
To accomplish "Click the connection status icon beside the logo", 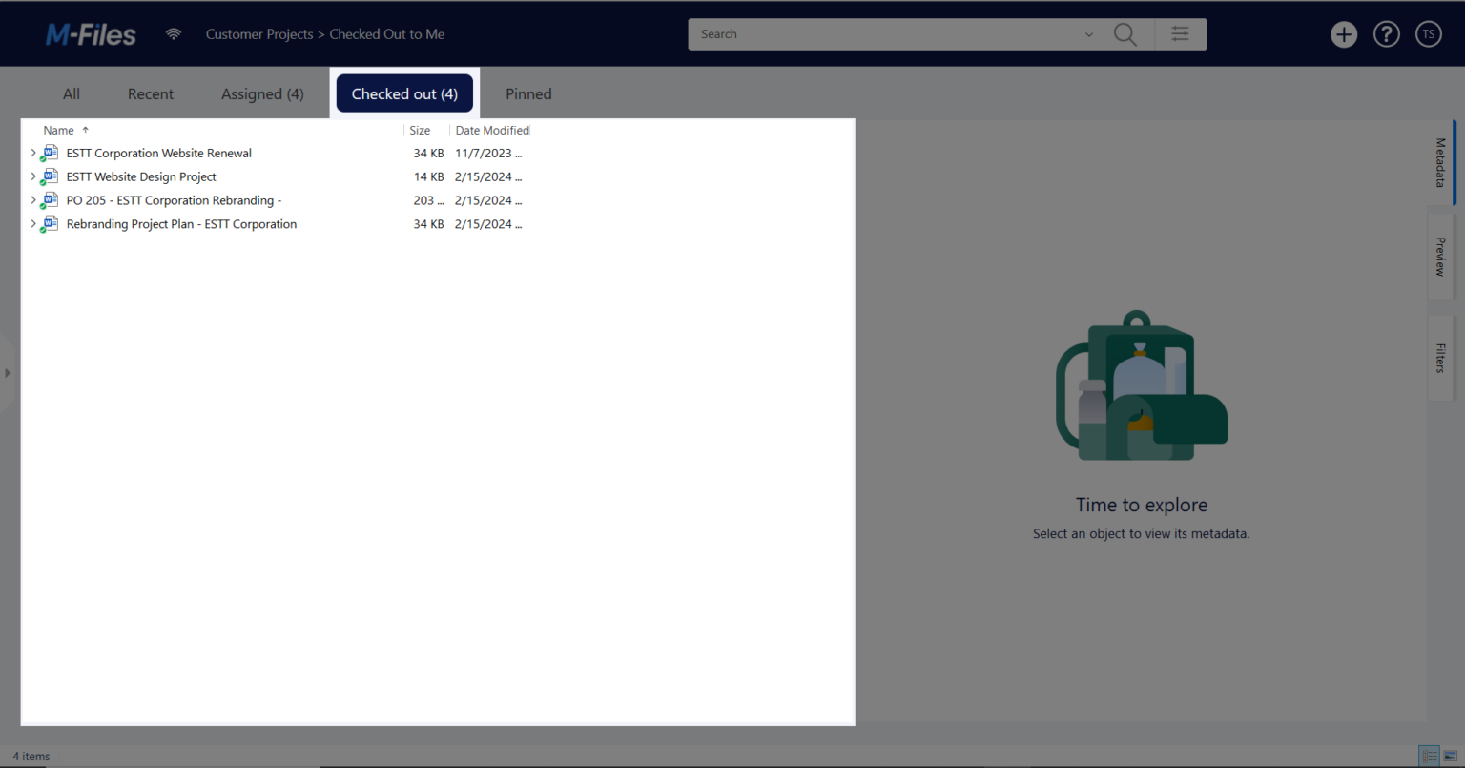I will (x=174, y=33).
